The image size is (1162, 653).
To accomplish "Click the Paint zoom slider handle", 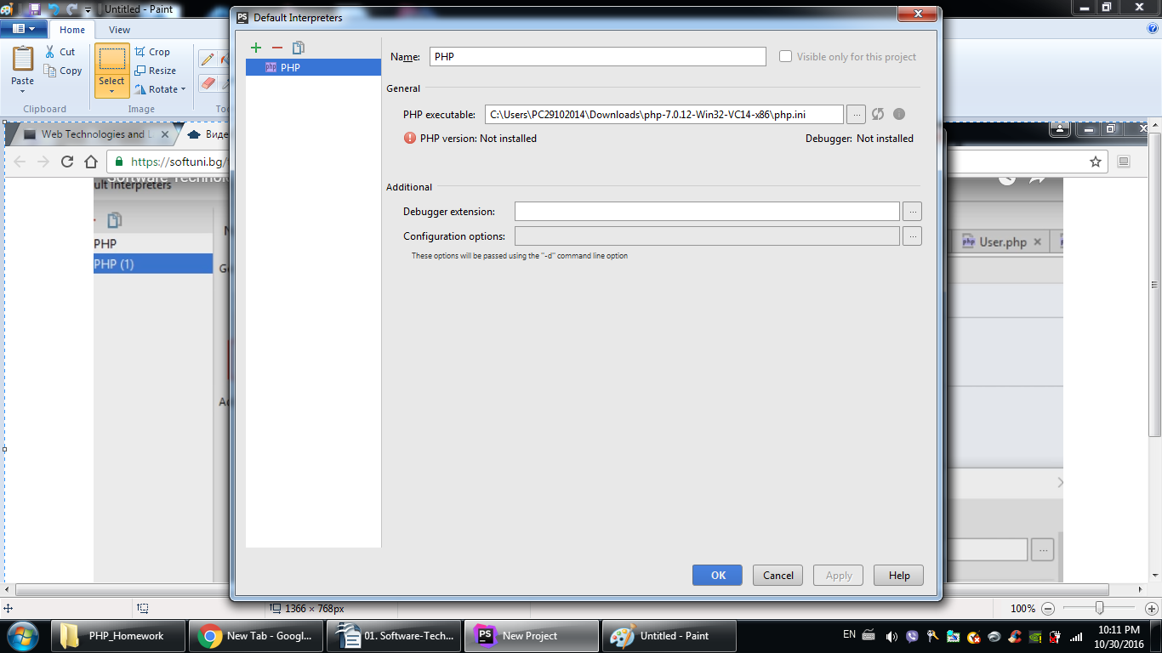I will pos(1100,608).
